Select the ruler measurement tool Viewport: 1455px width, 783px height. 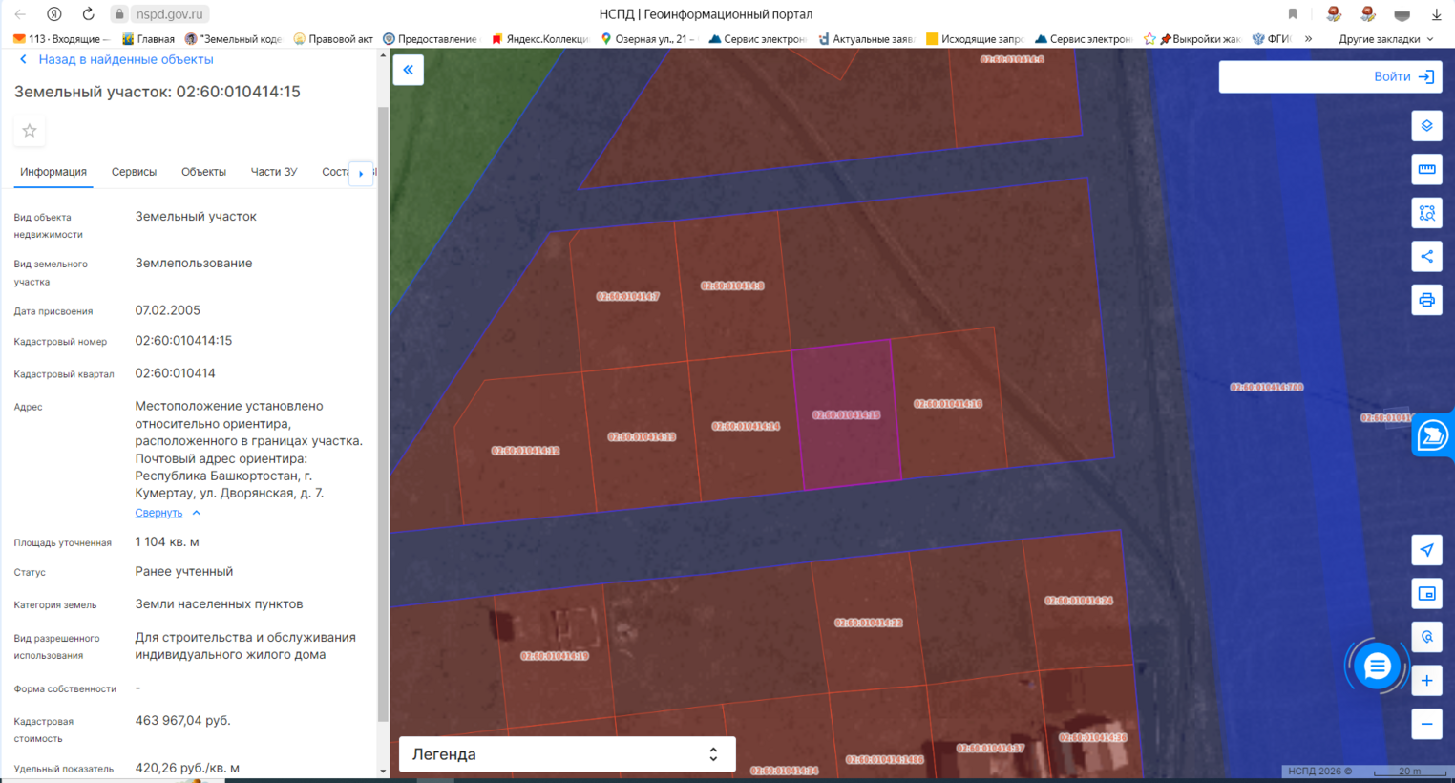tap(1426, 170)
